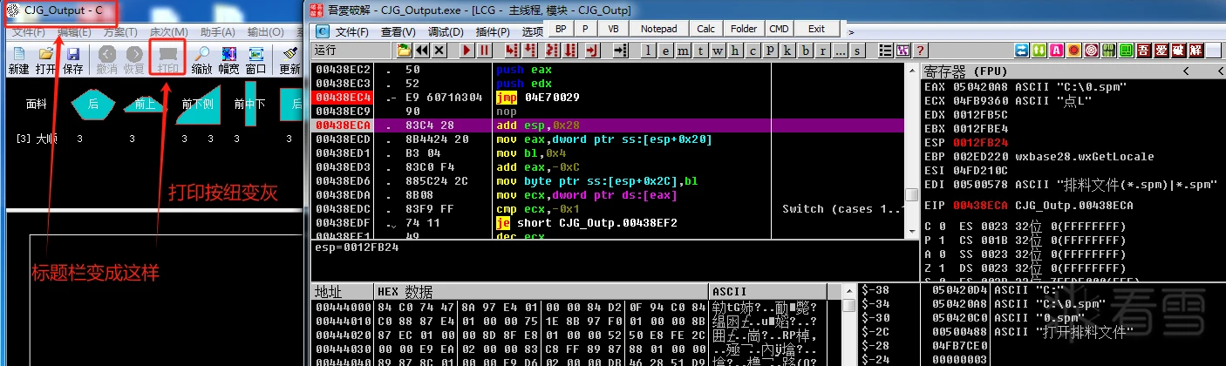Open the debugger 文件(F) menu
The width and height of the screenshot is (1226, 366).
pos(352,31)
